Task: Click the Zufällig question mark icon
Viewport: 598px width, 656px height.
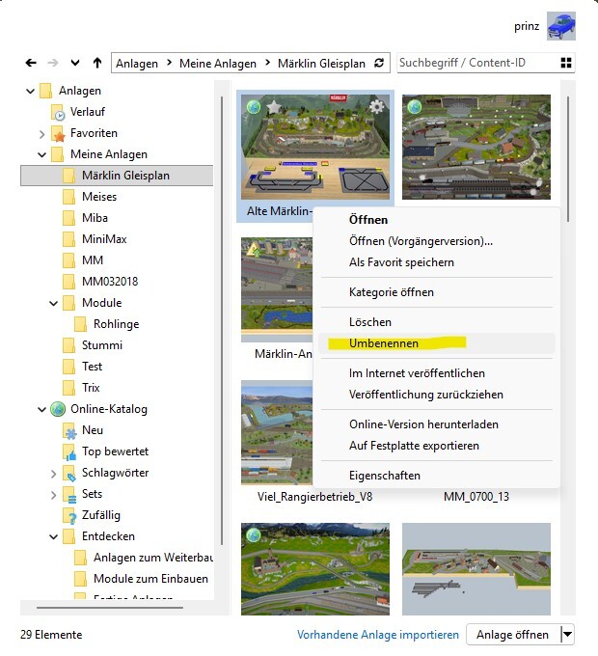Action: click(69, 516)
